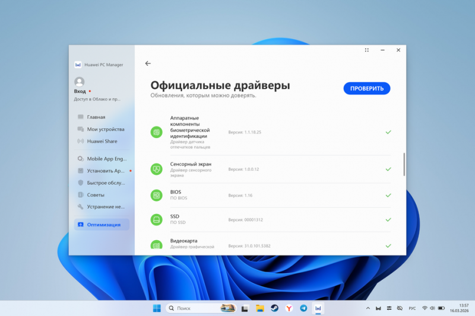The image size is (475, 316).
Task: Click the checkmark in the SSD row
Action: click(x=388, y=219)
